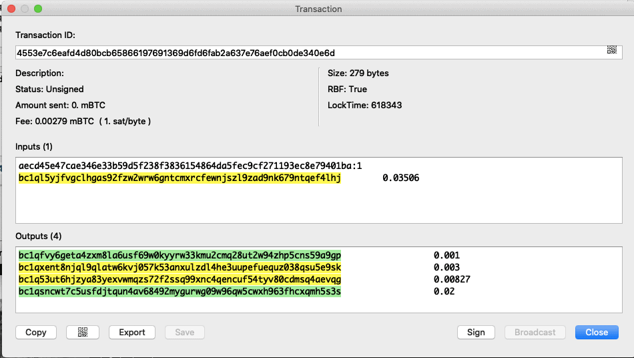Select the LockTime: 618343 label
The width and height of the screenshot is (634, 358).
pos(364,105)
